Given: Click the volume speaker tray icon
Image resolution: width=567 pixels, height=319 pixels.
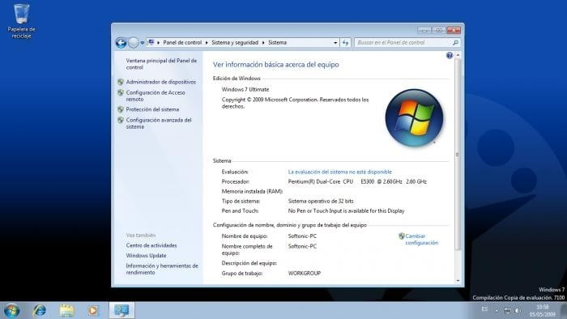Looking at the screenshot, I should 518,310.
